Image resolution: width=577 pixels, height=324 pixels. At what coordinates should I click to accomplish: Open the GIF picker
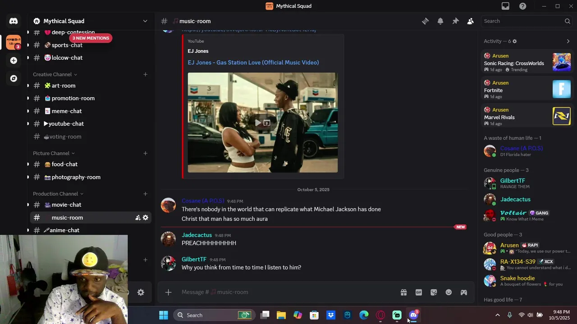point(419,292)
